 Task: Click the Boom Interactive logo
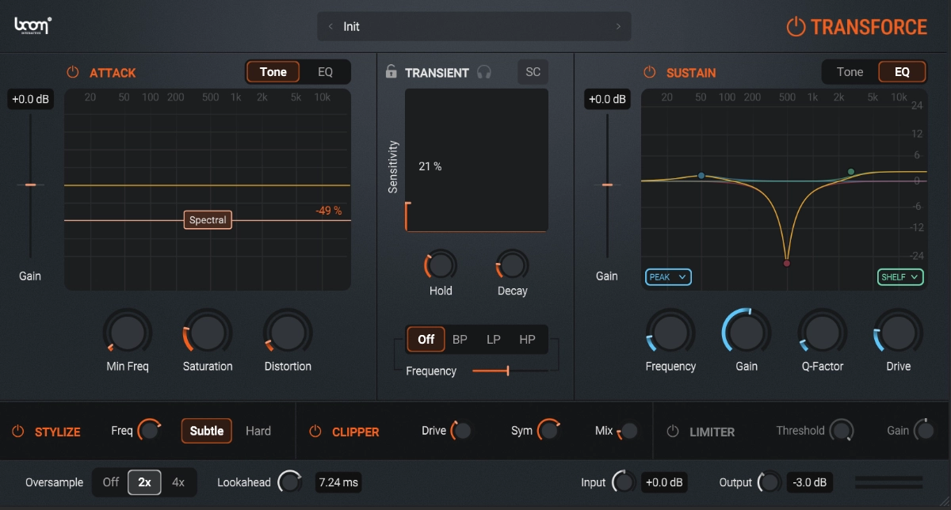click(x=32, y=26)
